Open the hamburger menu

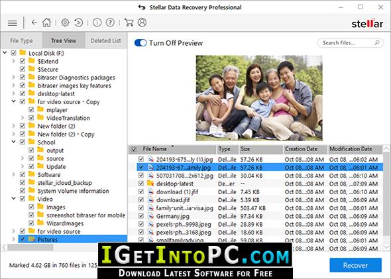(12, 23)
